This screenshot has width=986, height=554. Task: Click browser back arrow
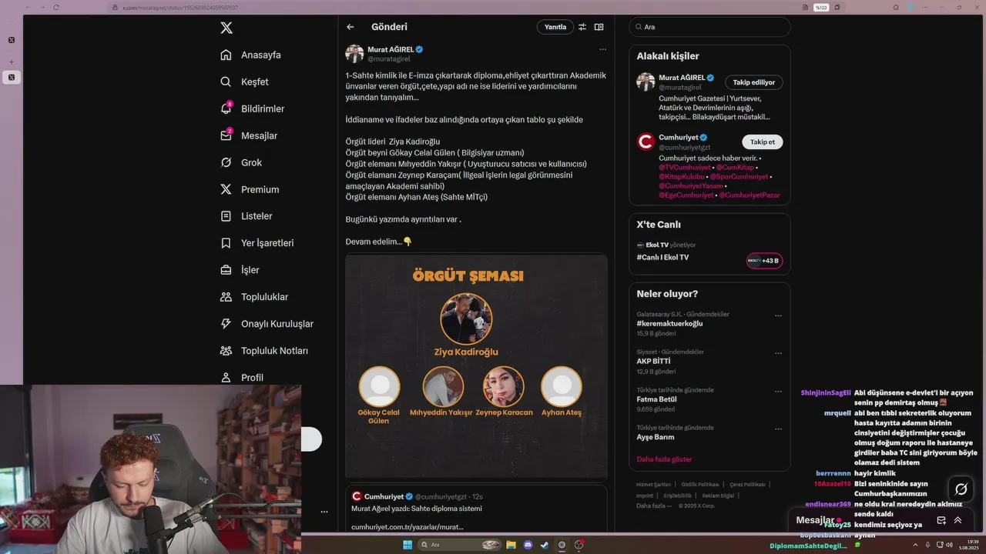coord(29,8)
